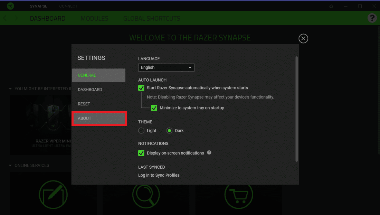Disable Display on-screen notifications checkbox
The image size is (380, 215).
coord(141,153)
